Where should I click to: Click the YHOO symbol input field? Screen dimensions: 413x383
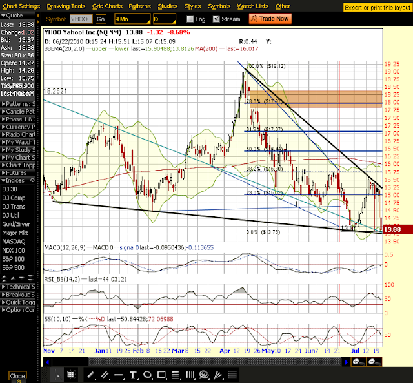tap(81, 19)
